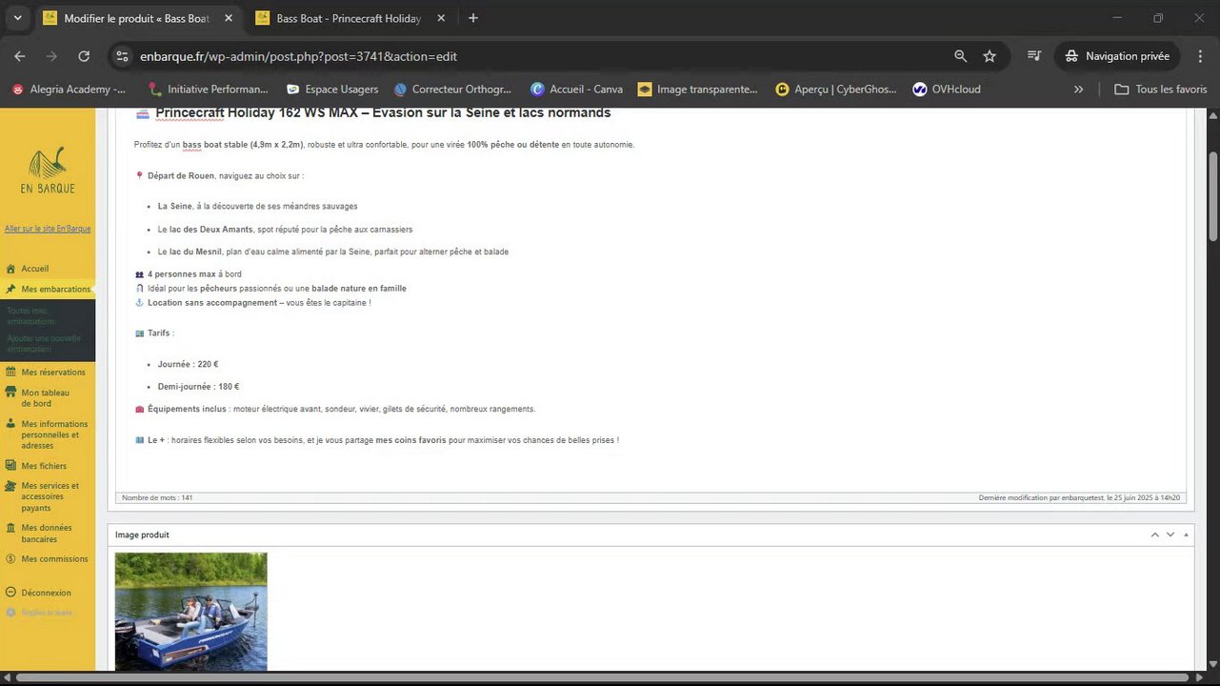Click the horizontal page scrollbar
The height and width of the screenshot is (686, 1220).
pos(603,678)
